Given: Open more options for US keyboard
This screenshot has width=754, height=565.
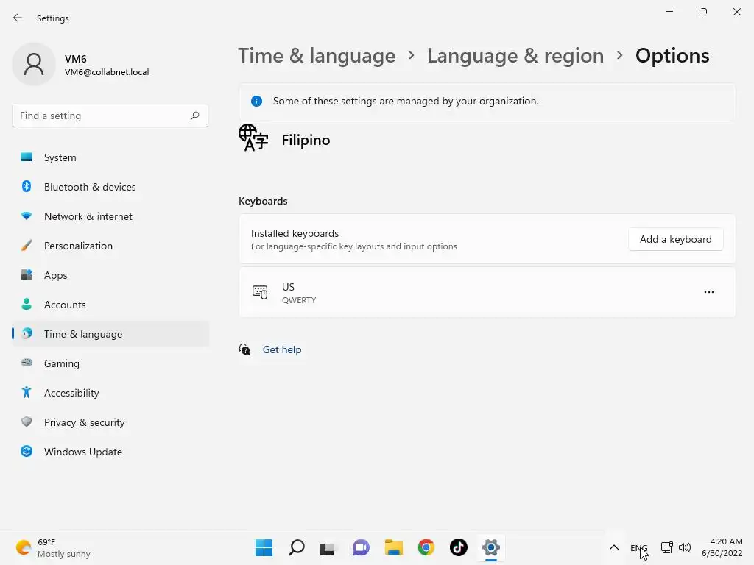Looking at the screenshot, I should (x=708, y=292).
